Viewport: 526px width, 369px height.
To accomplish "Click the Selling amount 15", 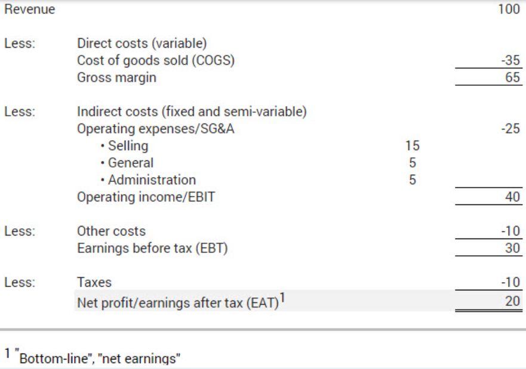I will tap(412, 145).
